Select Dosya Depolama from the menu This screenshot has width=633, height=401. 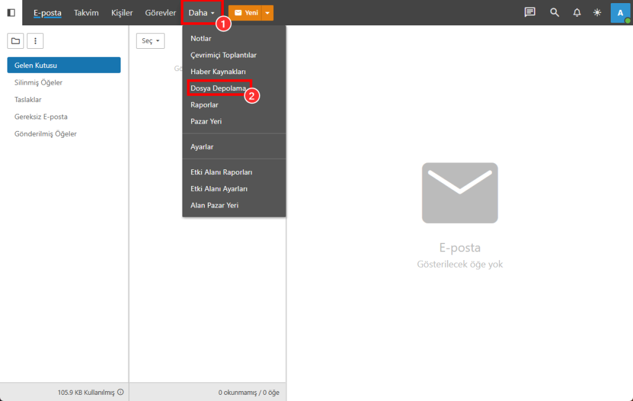(x=218, y=88)
